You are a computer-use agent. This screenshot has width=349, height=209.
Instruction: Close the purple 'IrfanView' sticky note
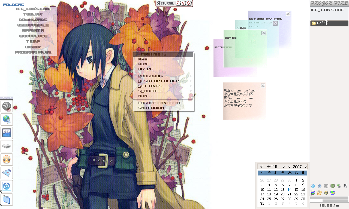click(254, 42)
